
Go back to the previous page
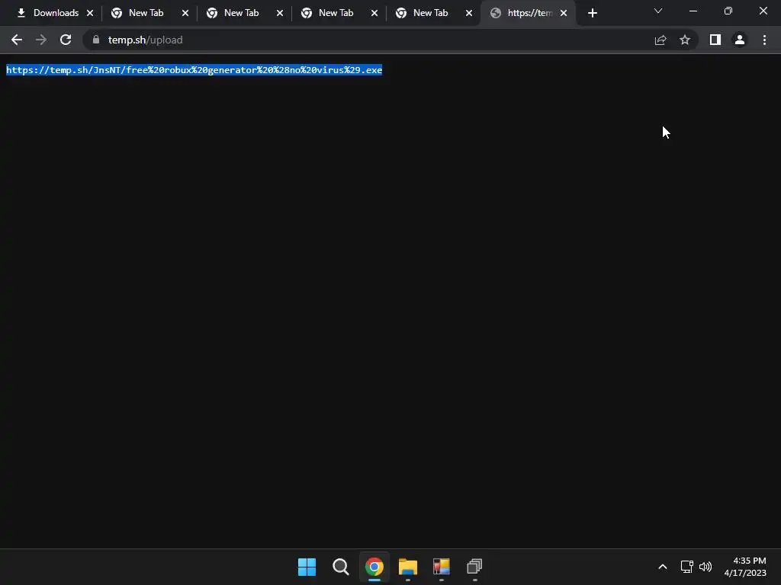(17, 40)
